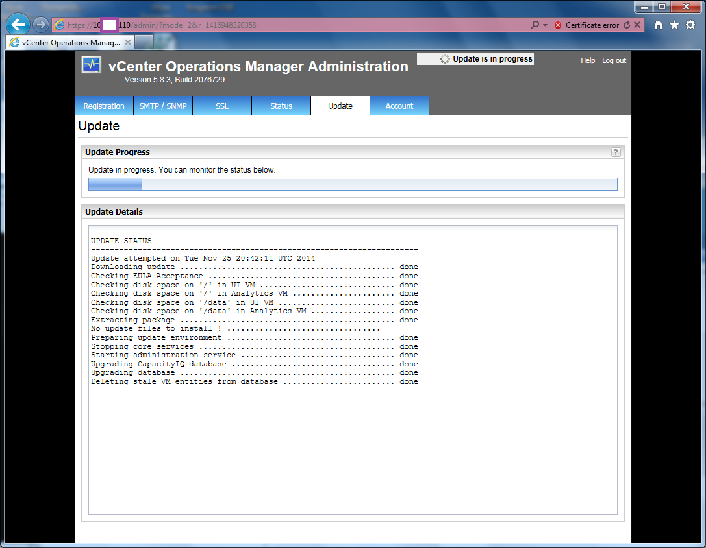Open a new blank browser tab
The height and width of the screenshot is (548, 706).
(x=144, y=42)
